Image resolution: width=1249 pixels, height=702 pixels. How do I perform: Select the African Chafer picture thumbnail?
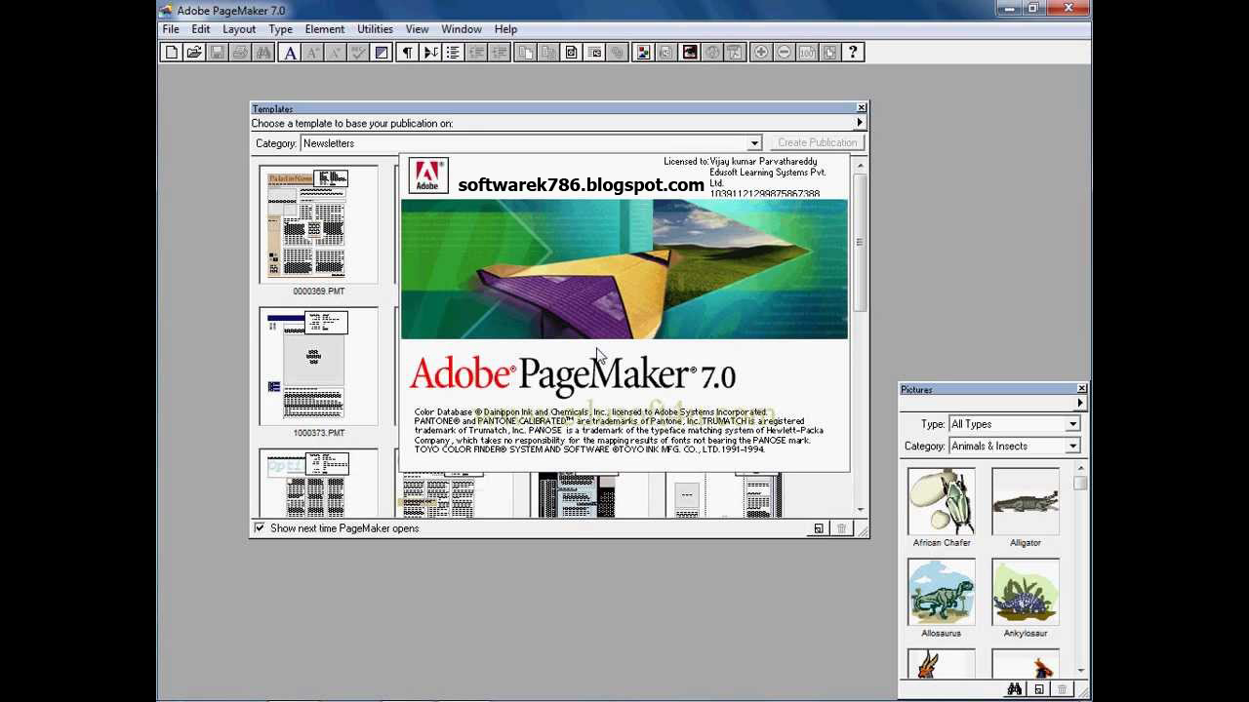942,501
